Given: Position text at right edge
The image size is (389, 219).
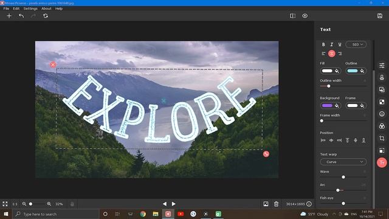Looking at the screenshot, I should coord(339,141).
